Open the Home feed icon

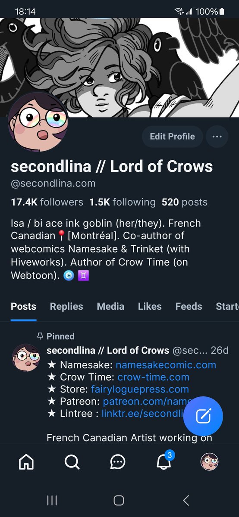[x=27, y=462]
